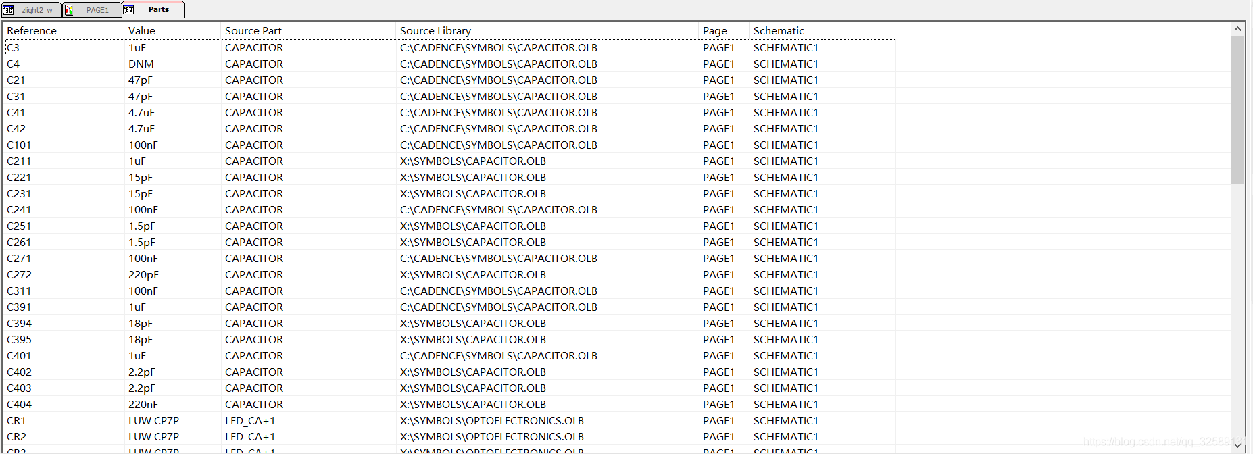Click the scroll up arrow

point(1237,29)
